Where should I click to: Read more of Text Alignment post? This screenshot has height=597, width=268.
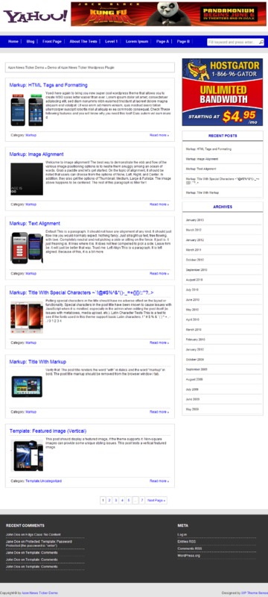click(159, 273)
